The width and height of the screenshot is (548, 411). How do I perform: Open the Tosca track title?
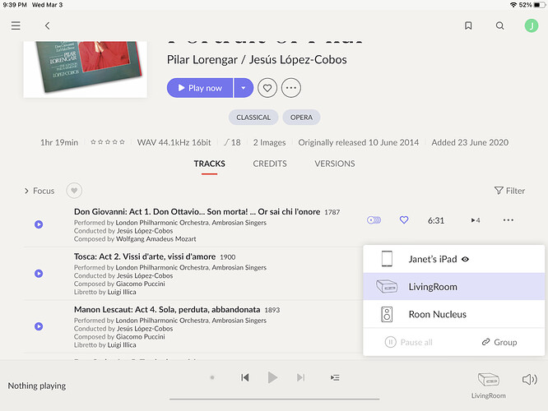point(145,256)
